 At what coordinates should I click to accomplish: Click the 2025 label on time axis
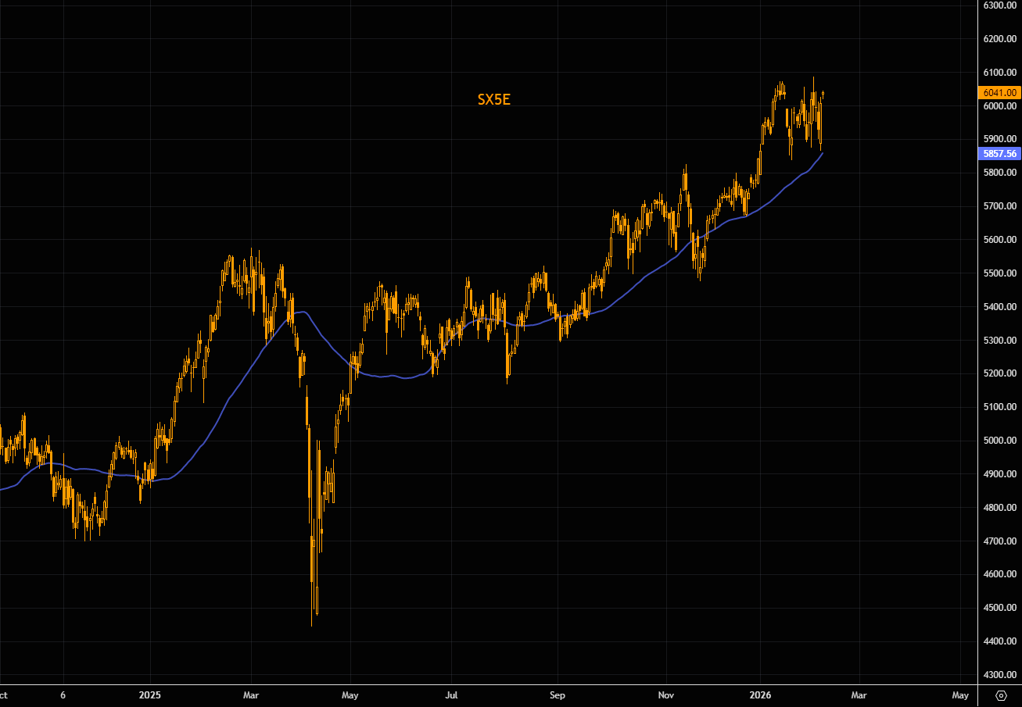[x=149, y=695]
